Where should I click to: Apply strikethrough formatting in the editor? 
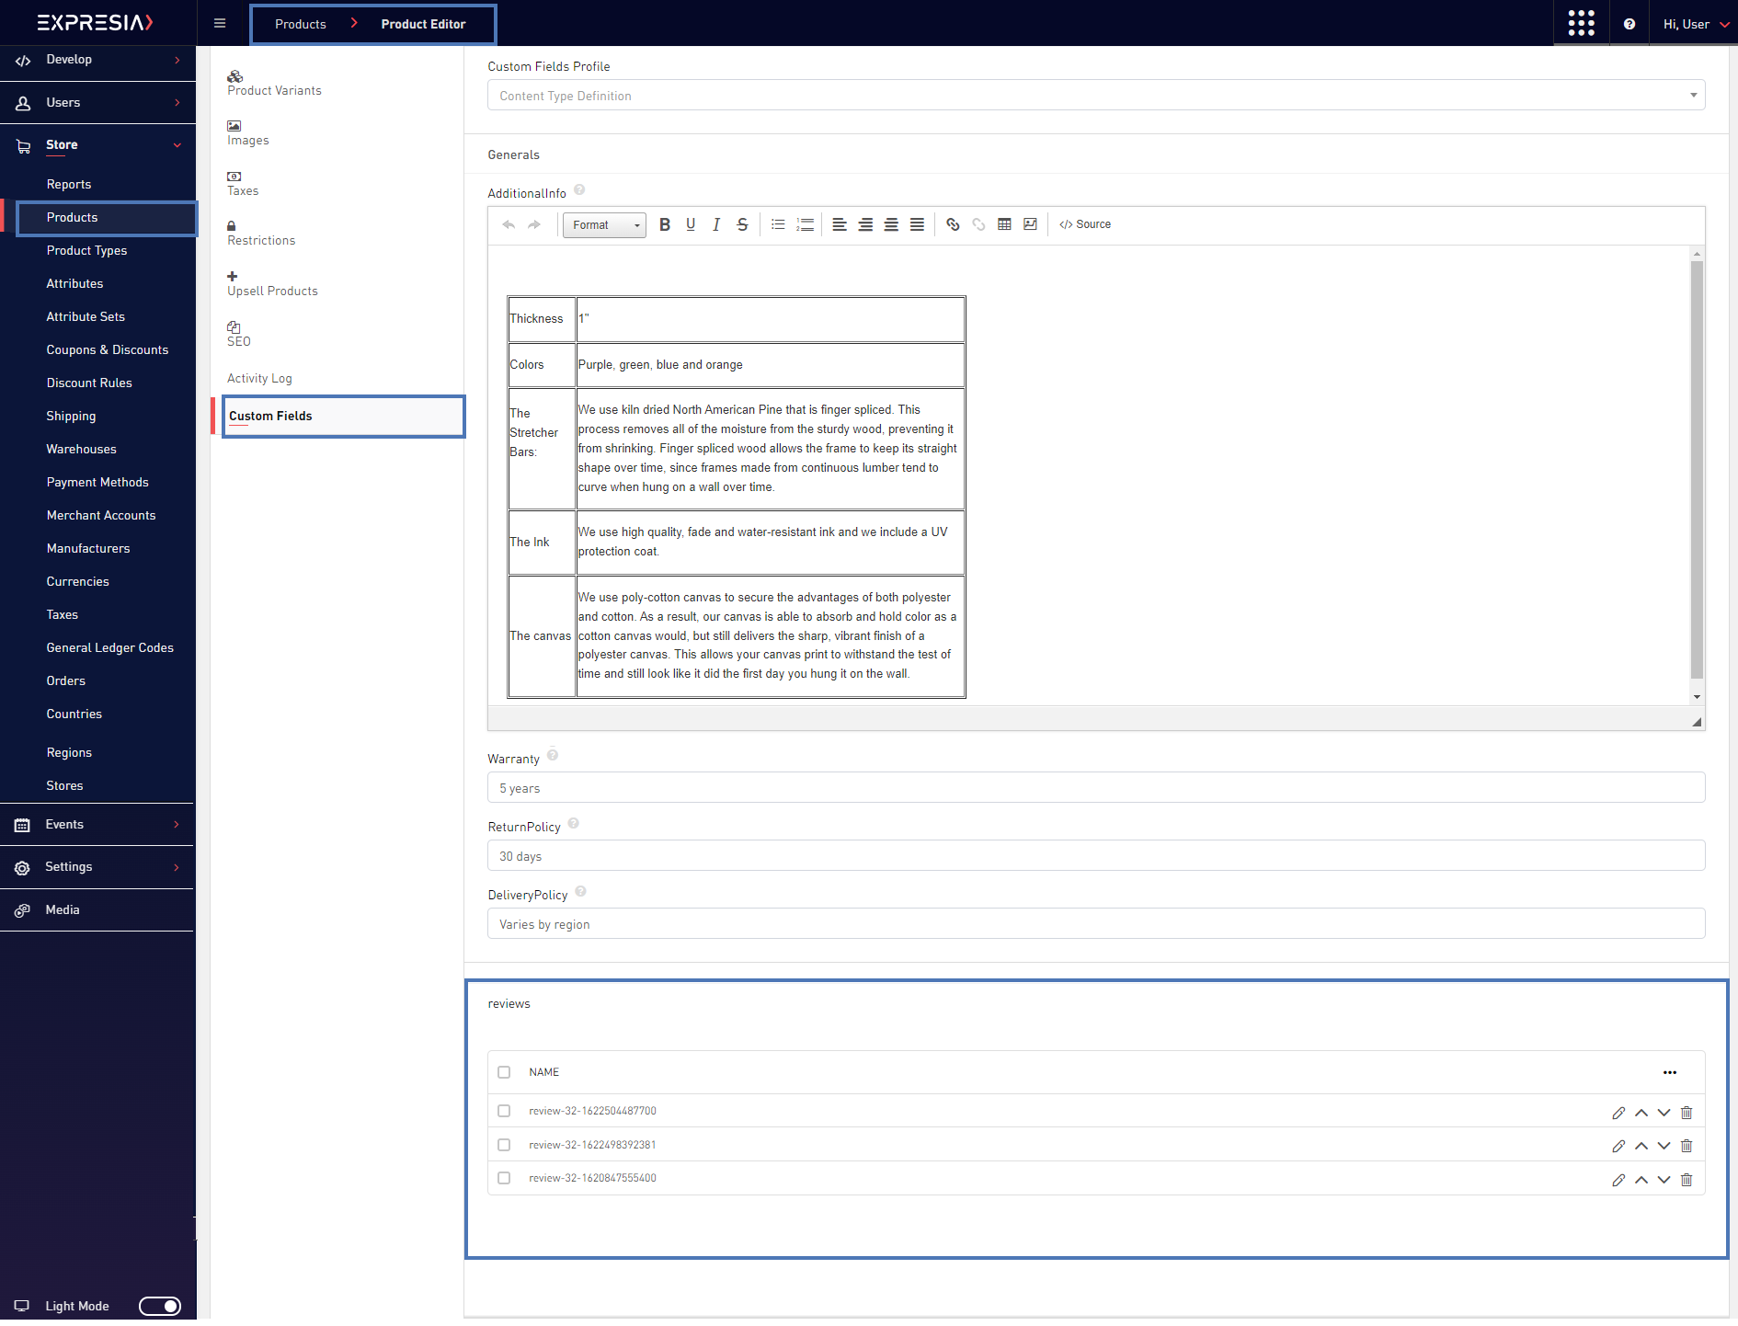[742, 224]
